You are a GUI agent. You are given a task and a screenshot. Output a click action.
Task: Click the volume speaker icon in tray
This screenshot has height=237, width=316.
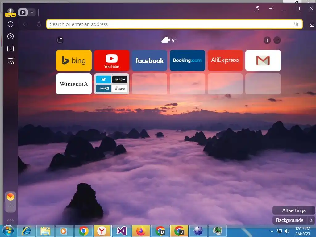[287, 231]
